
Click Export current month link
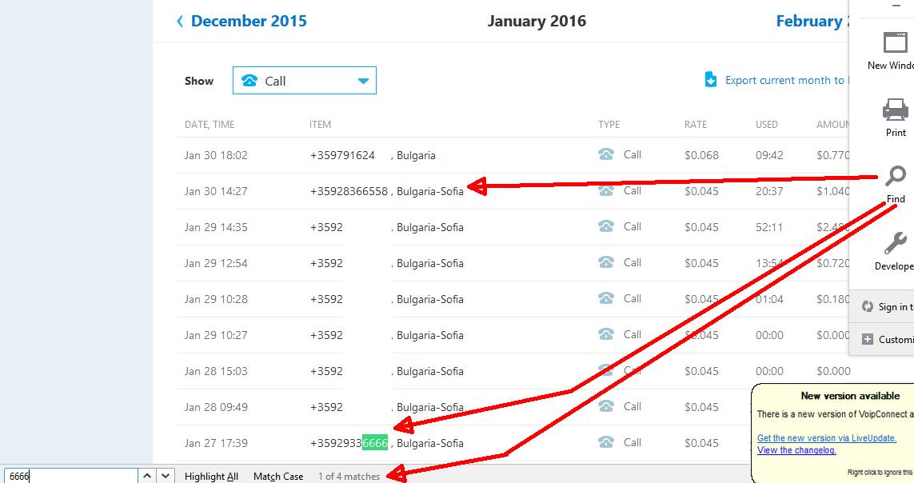click(x=784, y=80)
